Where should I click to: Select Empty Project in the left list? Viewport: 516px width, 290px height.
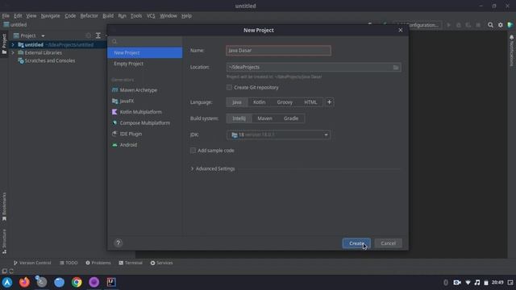[145, 64]
